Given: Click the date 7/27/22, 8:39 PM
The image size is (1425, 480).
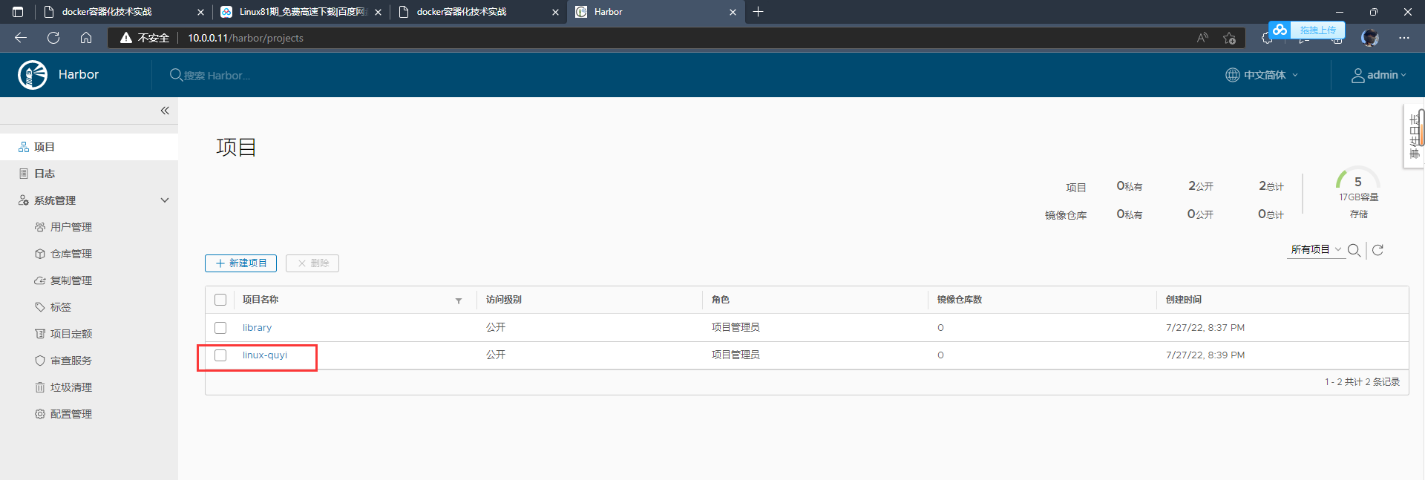Looking at the screenshot, I should pyautogui.click(x=1205, y=355).
